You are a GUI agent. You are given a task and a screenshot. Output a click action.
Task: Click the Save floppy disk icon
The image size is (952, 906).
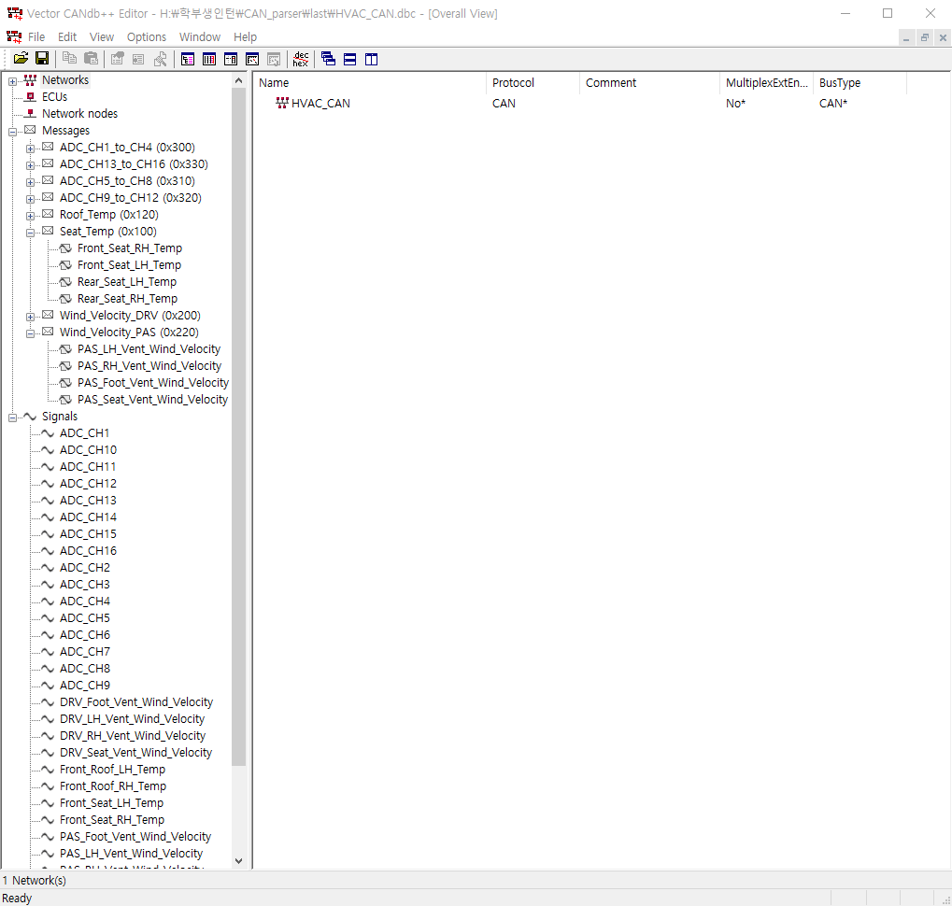click(x=42, y=59)
